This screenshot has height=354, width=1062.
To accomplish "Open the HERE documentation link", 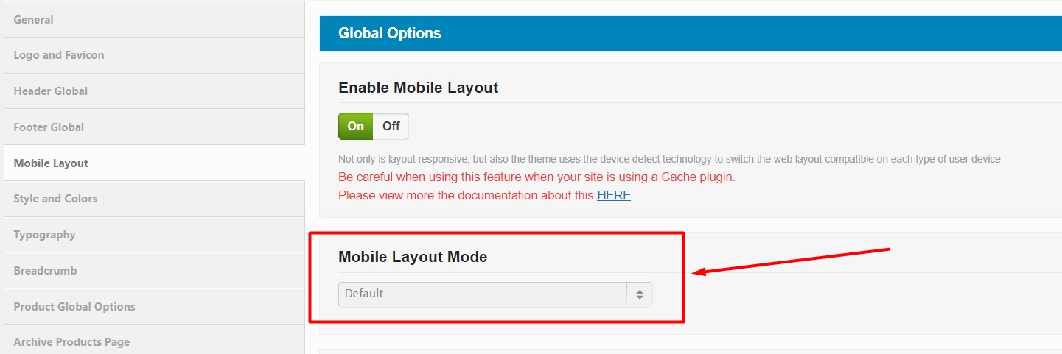I will point(613,196).
